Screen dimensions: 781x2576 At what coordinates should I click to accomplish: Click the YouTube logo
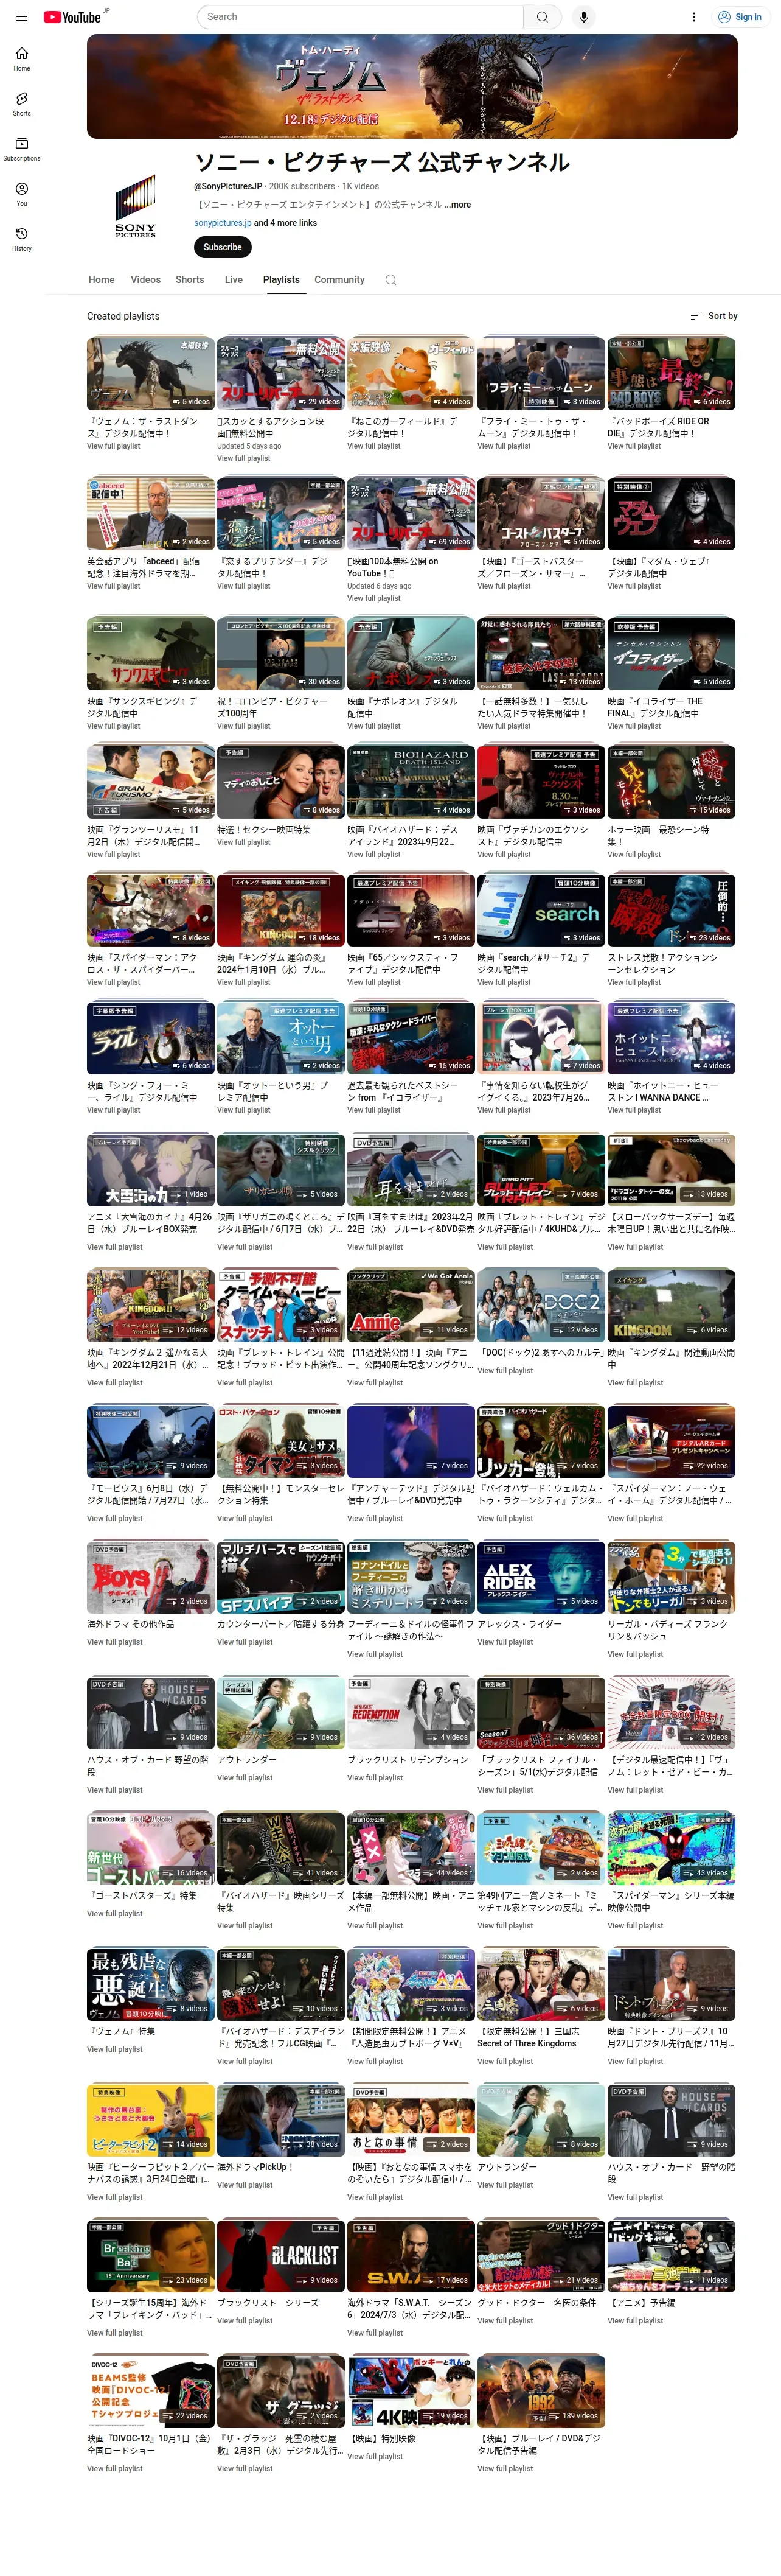tap(72, 17)
